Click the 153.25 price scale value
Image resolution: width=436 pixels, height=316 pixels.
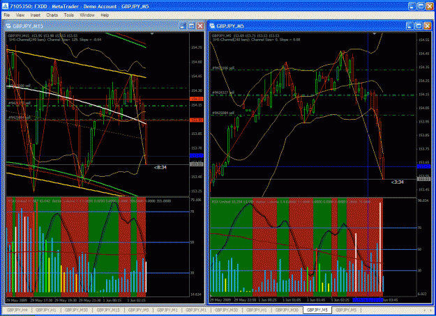197,191
